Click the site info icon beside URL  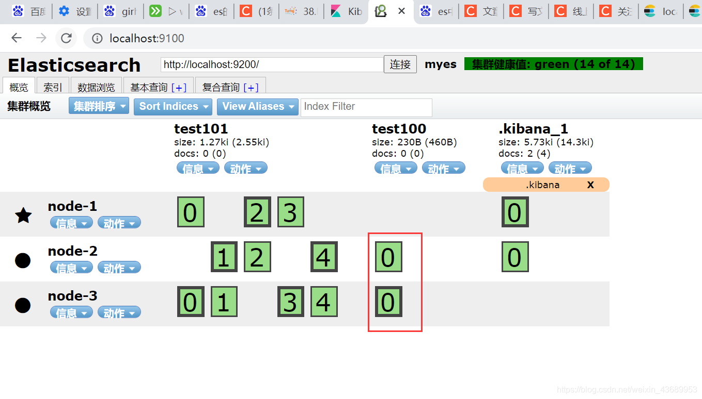pos(97,38)
